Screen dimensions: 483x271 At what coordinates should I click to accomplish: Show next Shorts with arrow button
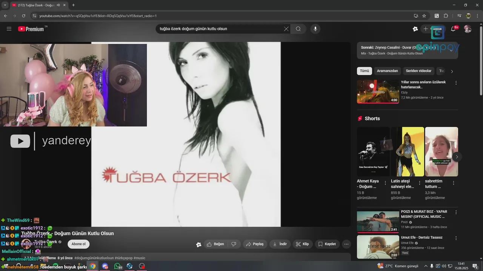(457, 157)
